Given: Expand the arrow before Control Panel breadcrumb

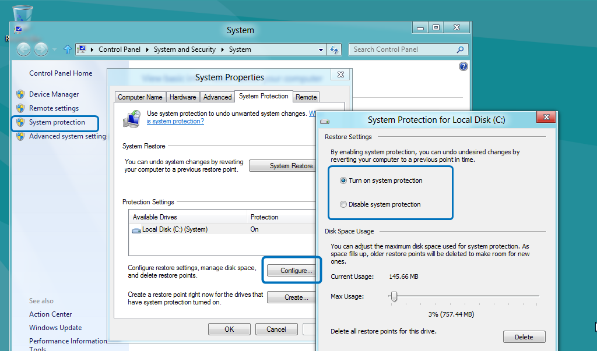Looking at the screenshot, I should coord(92,49).
